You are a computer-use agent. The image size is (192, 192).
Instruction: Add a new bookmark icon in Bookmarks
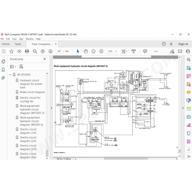[x=21, y=67]
